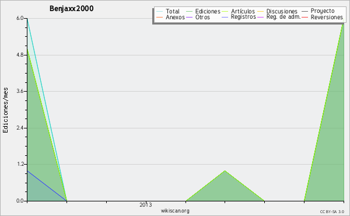Click the Artículos legend label
The height and width of the screenshot is (216, 350).
point(243,11)
